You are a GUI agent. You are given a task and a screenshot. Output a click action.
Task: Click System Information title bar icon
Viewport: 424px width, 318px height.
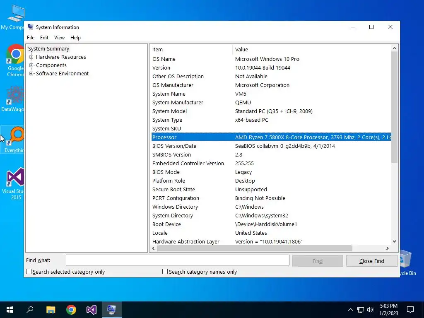pos(30,27)
